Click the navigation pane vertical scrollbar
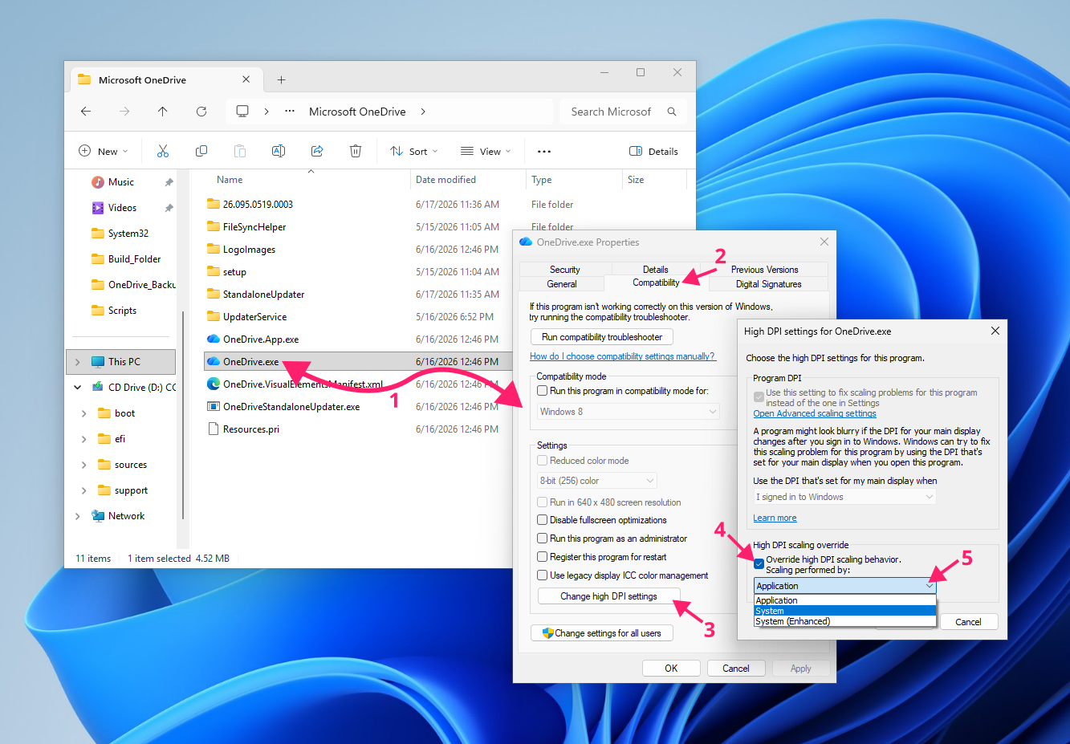Viewport: 1070px width, 744px height. pos(183,415)
